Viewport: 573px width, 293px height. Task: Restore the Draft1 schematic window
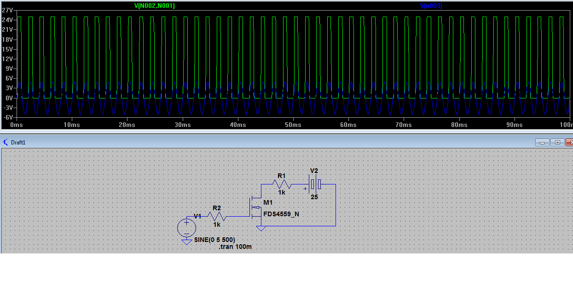click(x=557, y=143)
